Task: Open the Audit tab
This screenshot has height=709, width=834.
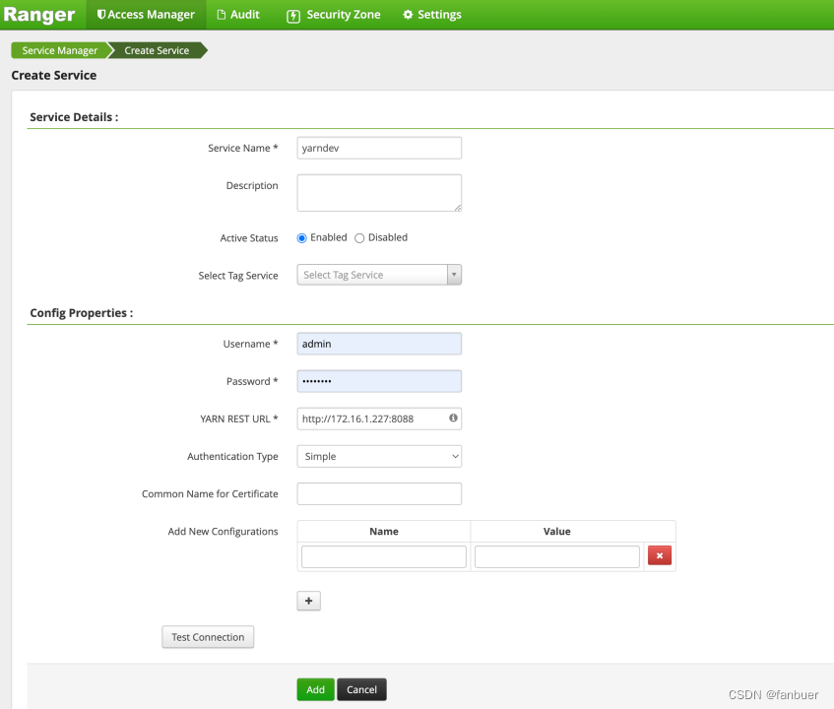Action: tap(238, 15)
